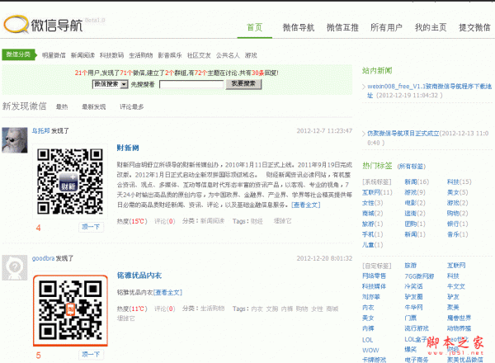Viewport: 495px width, 363px height.
Task: Open weixin008_free_V1.1 news link
Action: point(429,91)
